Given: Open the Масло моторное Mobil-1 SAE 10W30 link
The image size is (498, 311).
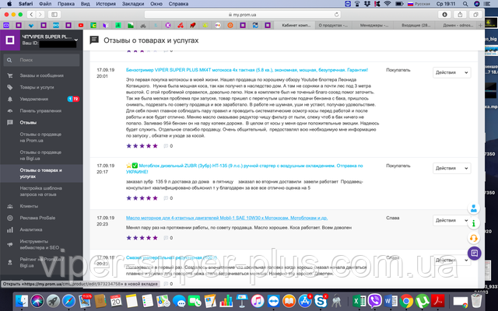Looking at the screenshot, I should 226,218.
